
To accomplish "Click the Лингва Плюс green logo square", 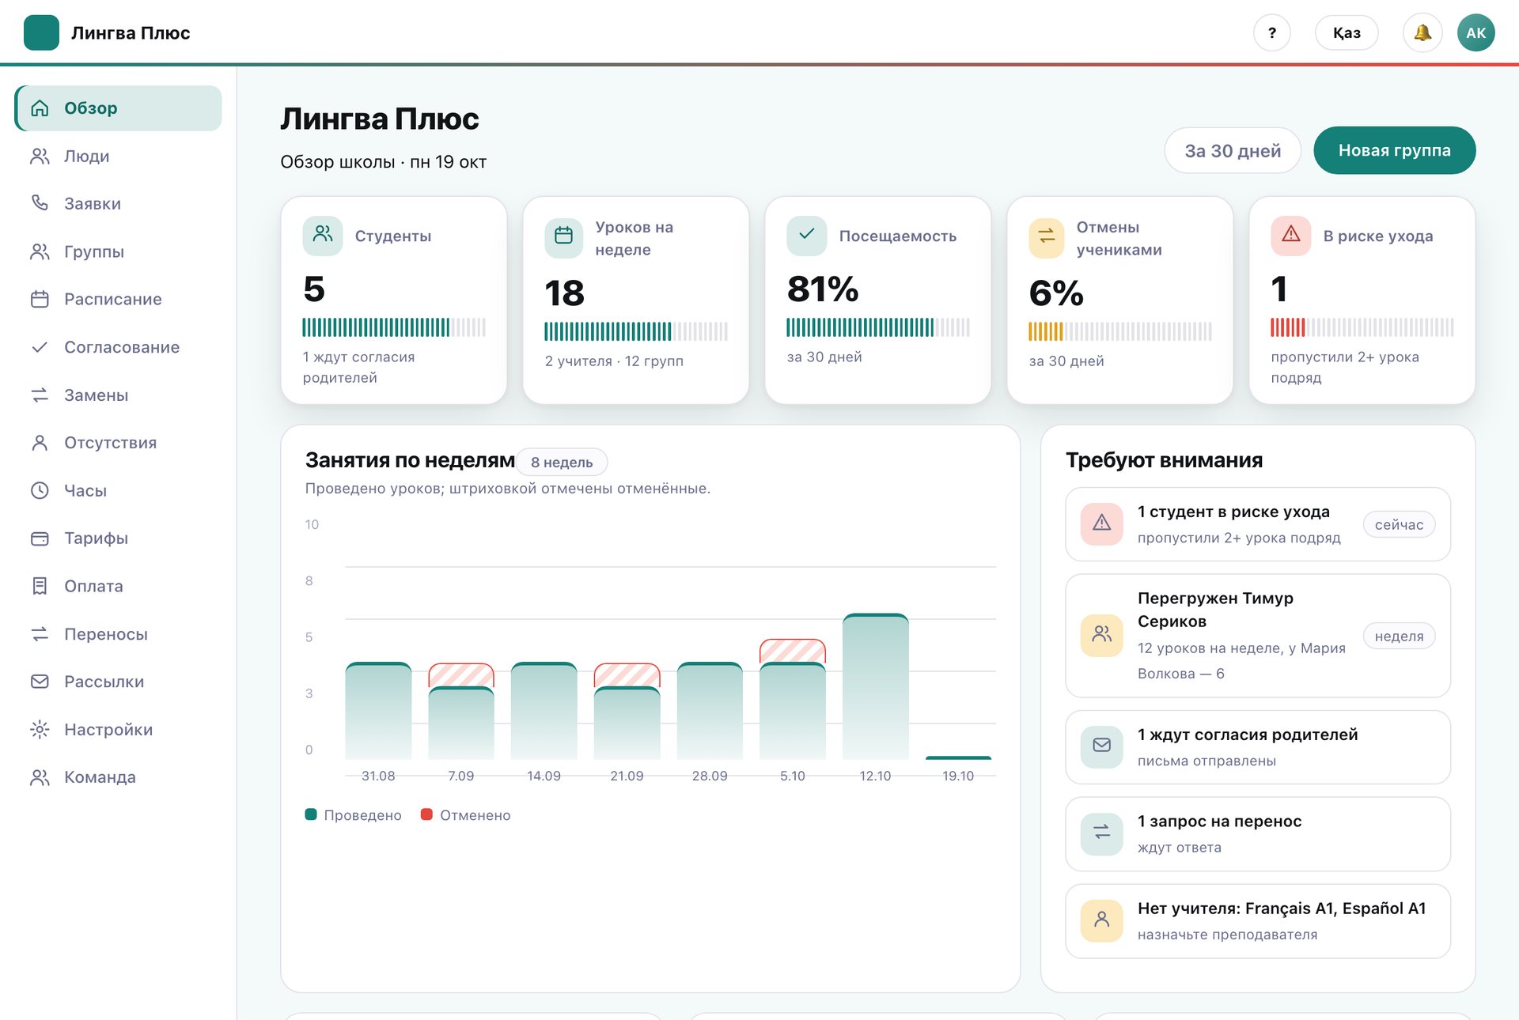I will (x=41, y=32).
